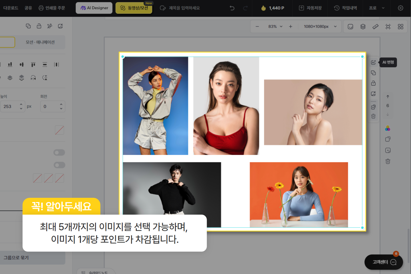This screenshot has height=274, width=411.
Task: Select the orange-background photo with flowers
Action: pos(299,195)
